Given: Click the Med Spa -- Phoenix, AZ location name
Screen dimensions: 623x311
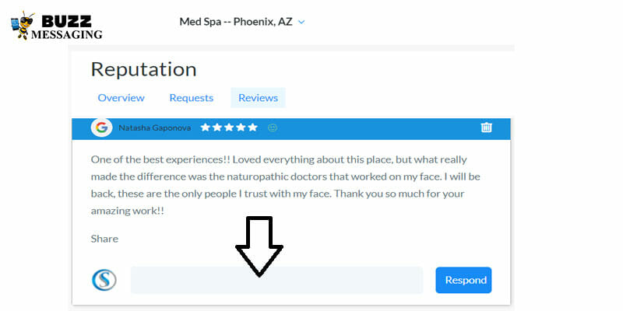Looking at the screenshot, I should 236,21.
